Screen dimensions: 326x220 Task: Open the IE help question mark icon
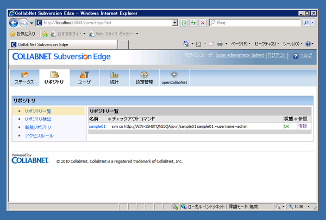point(308,44)
